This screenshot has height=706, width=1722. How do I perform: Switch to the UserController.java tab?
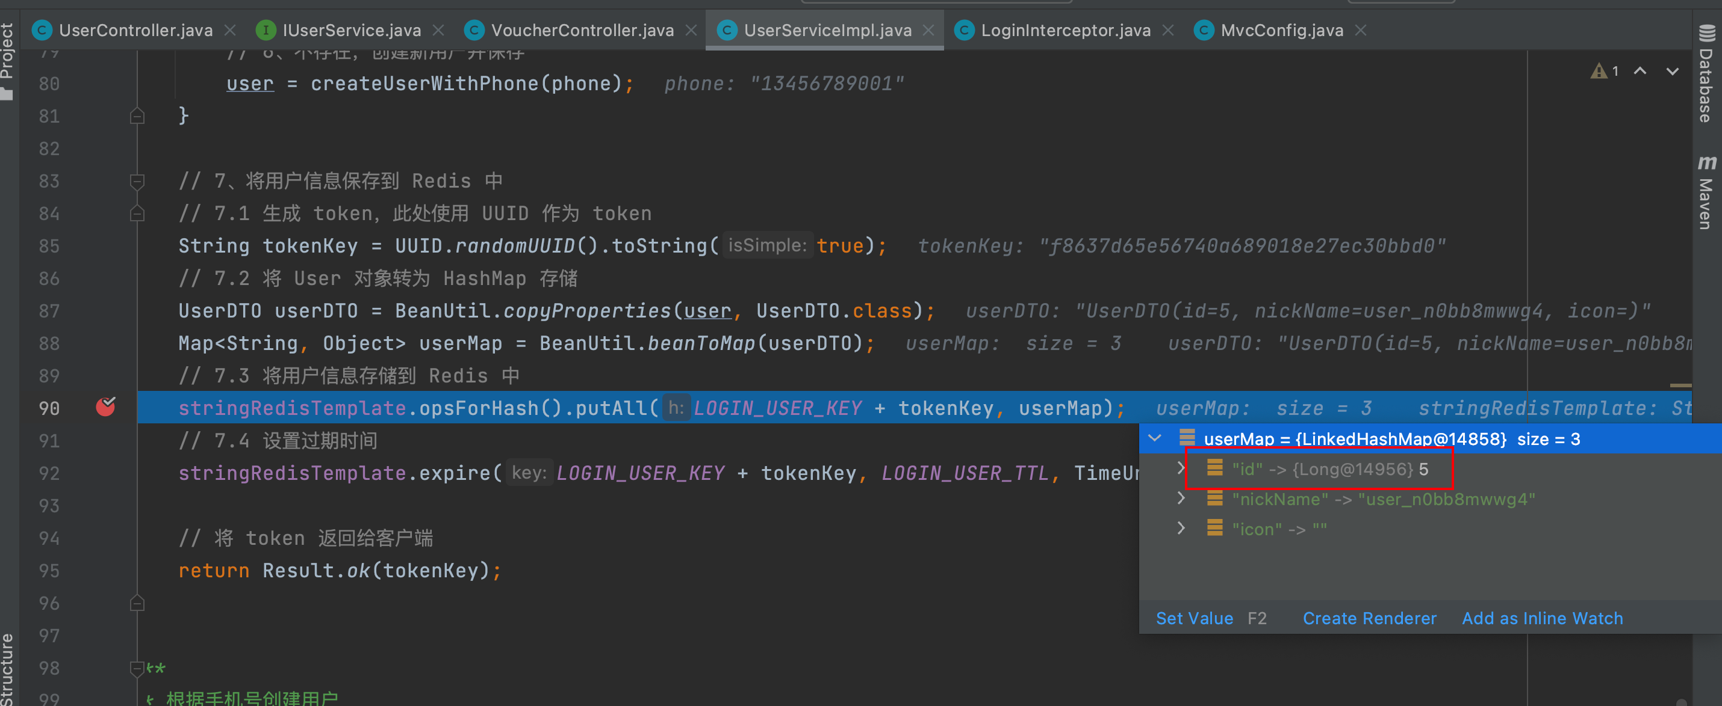pyautogui.click(x=135, y=30)
